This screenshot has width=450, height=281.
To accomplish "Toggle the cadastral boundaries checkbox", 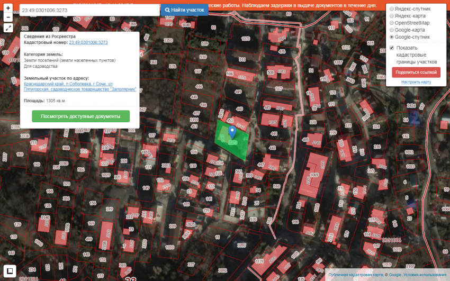I will click(x=392, y=48).
